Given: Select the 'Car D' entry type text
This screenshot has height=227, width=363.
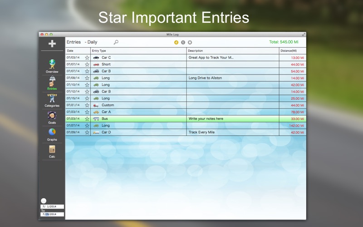Looking at the screenshot, I should (106, 132).
